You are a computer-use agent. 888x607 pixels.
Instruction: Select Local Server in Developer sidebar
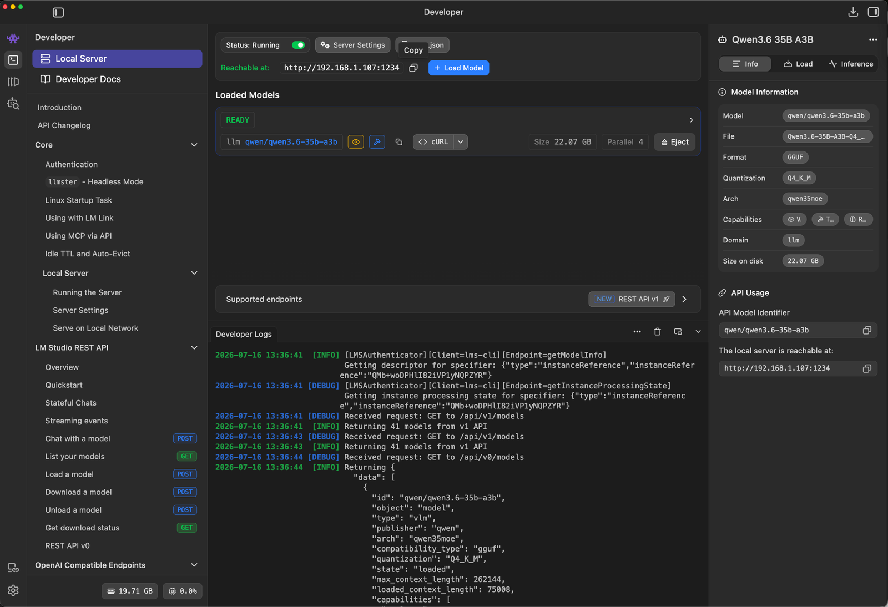(x=117, y=59)
